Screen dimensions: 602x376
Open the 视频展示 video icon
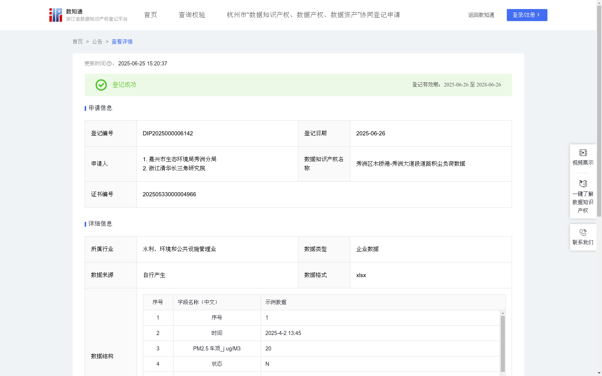point(583,153)
